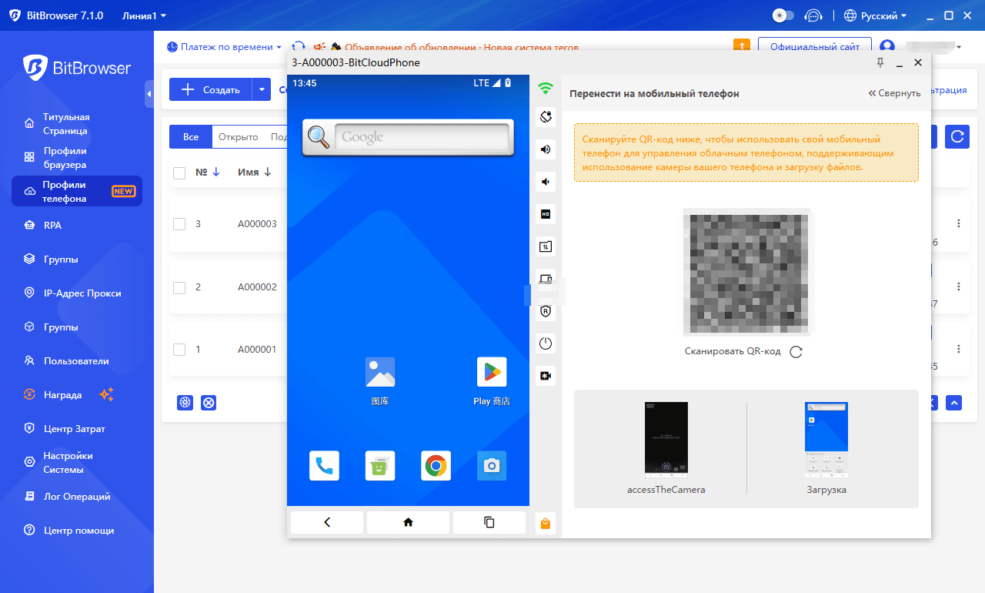This screenshot has width=985, height=593.
Task: Open RPA in the sidebar
Action: 53,226
